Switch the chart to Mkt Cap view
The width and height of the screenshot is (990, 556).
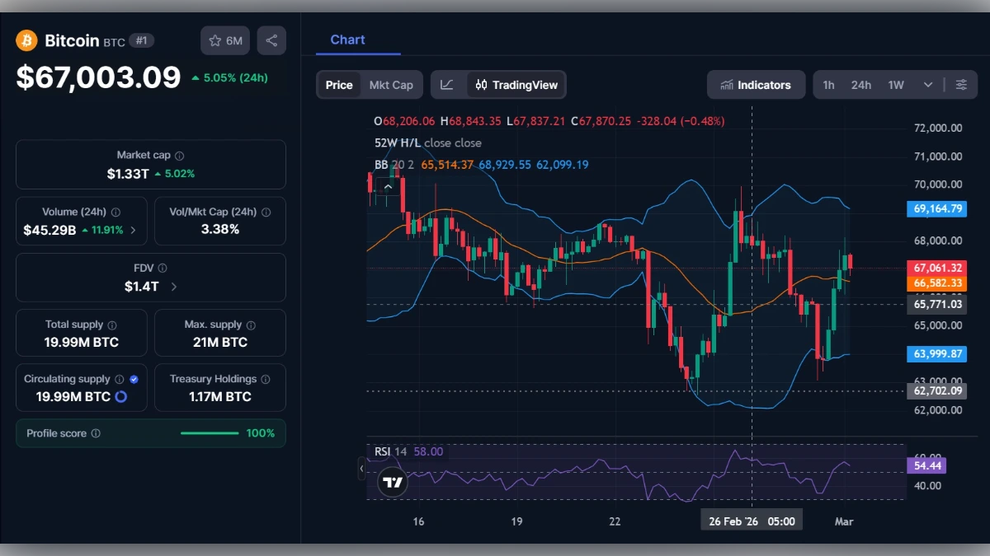point(391,84)
